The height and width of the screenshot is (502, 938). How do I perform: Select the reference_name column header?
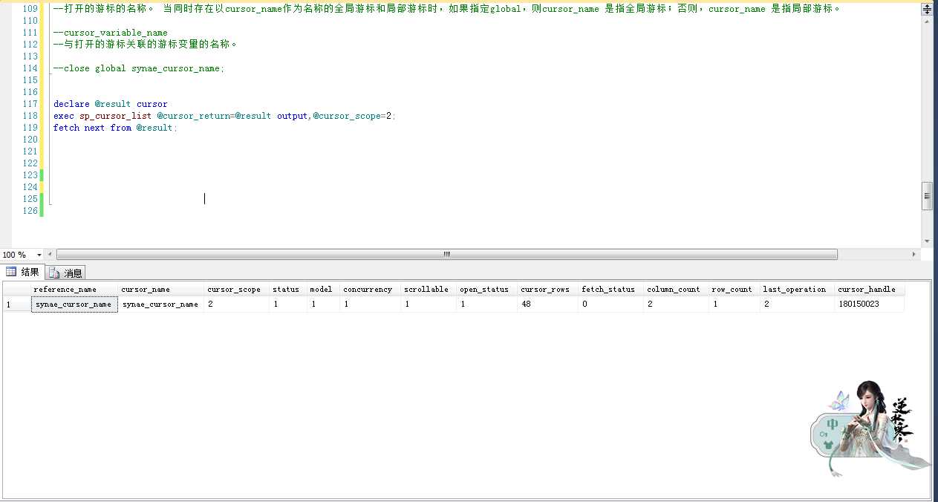[x=74, y=290]
